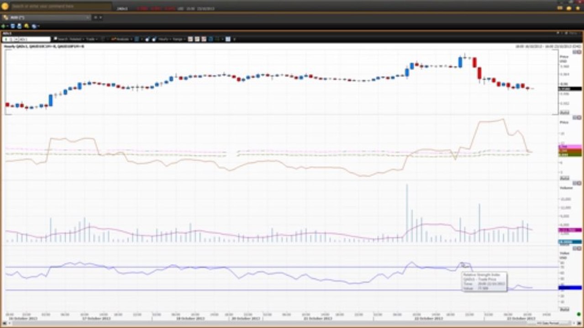Click Auto button on the volume pane

(564, 244)
